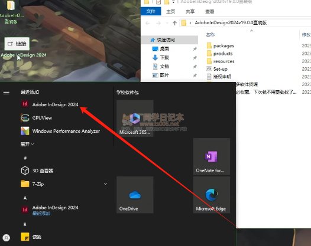
Task: Open the Start menu hamburger navigation
Action: (7, 92)
